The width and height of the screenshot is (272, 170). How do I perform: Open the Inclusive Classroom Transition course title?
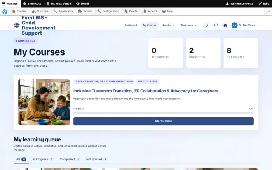click(146, 91)
